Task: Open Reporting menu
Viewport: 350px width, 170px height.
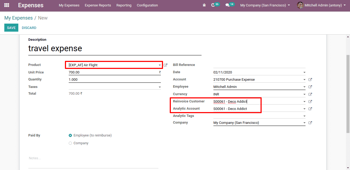Action: point(124,5)
